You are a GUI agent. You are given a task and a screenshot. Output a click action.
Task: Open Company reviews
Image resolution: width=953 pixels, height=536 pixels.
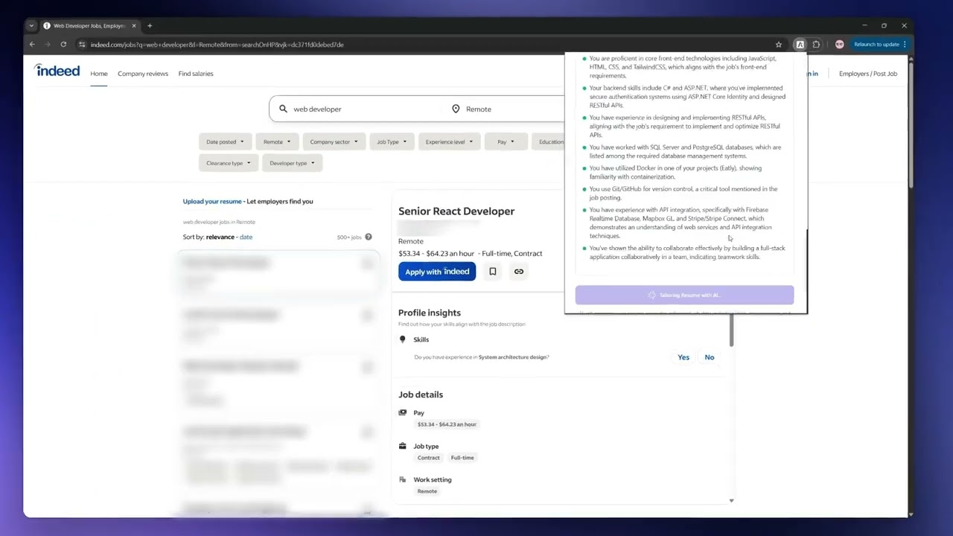tap(143, 74)
